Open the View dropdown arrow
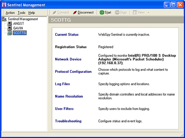Viewport: 185px width, 138px height. coord(148,12)
